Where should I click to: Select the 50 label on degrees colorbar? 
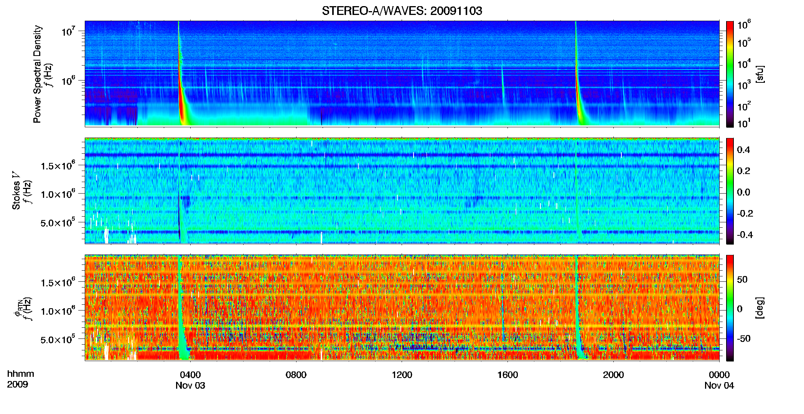(742, 279)
